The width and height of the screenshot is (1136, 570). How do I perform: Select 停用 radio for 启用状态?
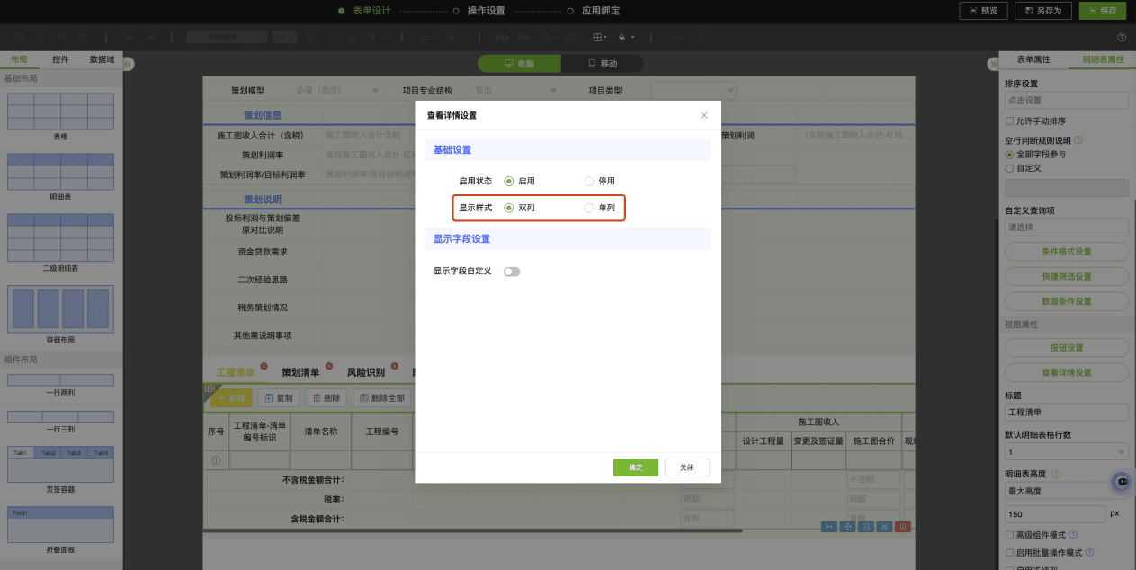[x=589, y=181]
